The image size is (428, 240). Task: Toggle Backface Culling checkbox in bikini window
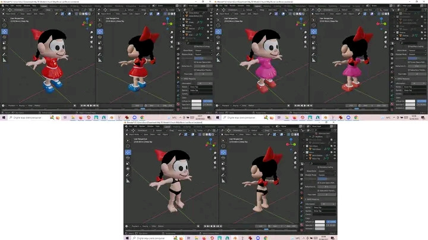pos(319,167)
